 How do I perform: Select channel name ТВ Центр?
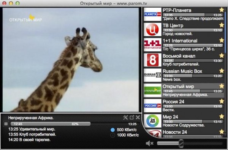173,25
